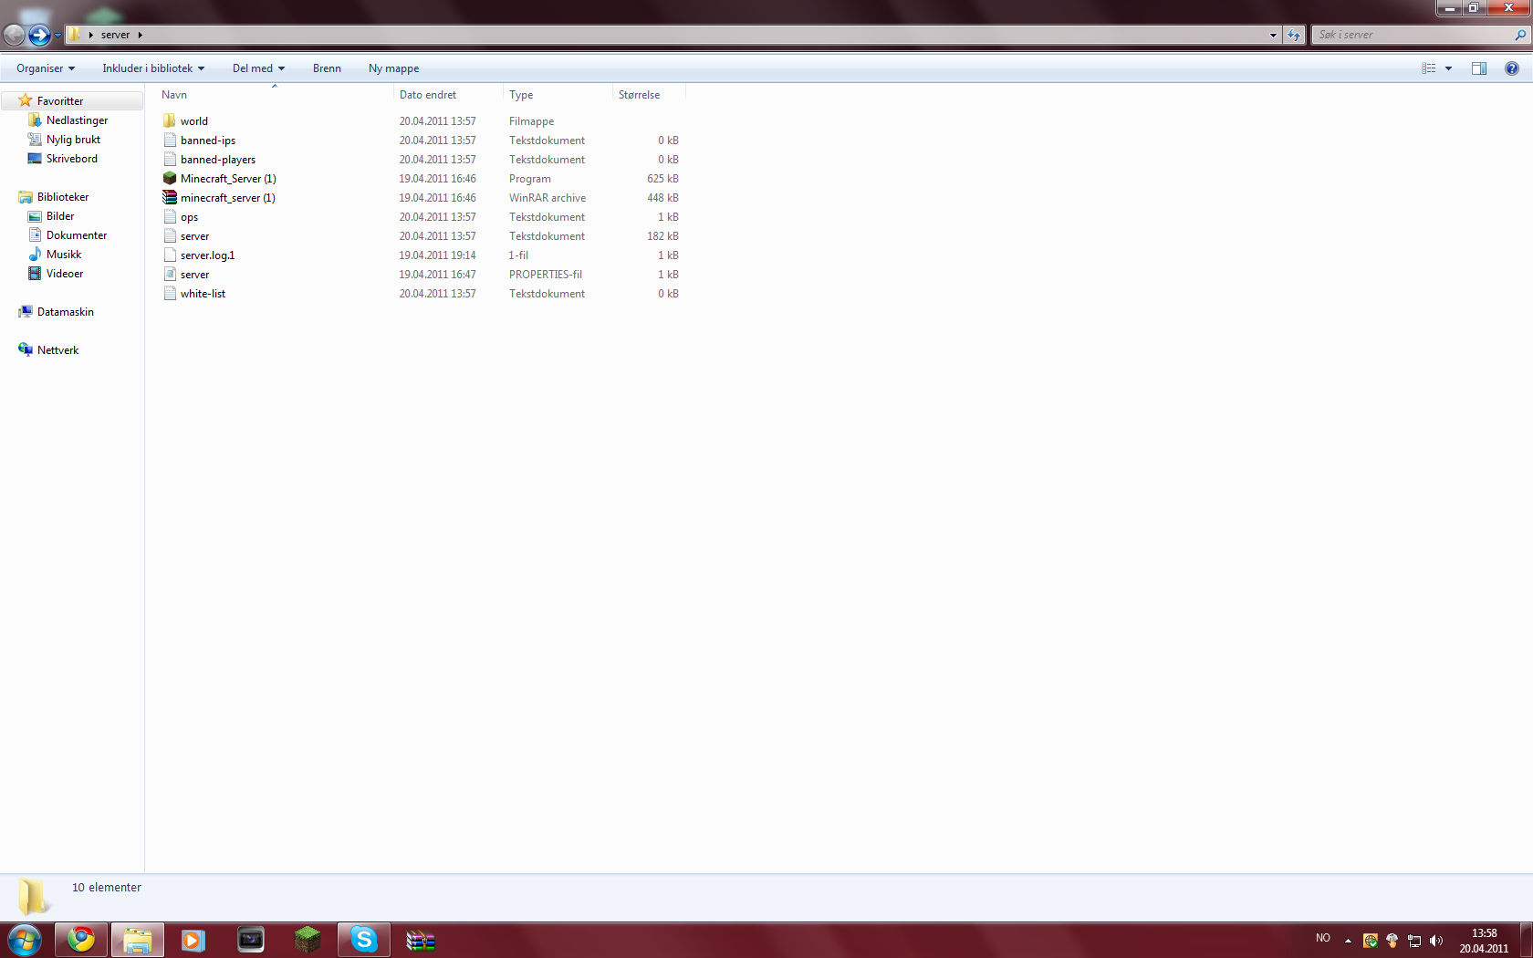
Task: Click the change view icon
Action: [x=1429, y=68]
